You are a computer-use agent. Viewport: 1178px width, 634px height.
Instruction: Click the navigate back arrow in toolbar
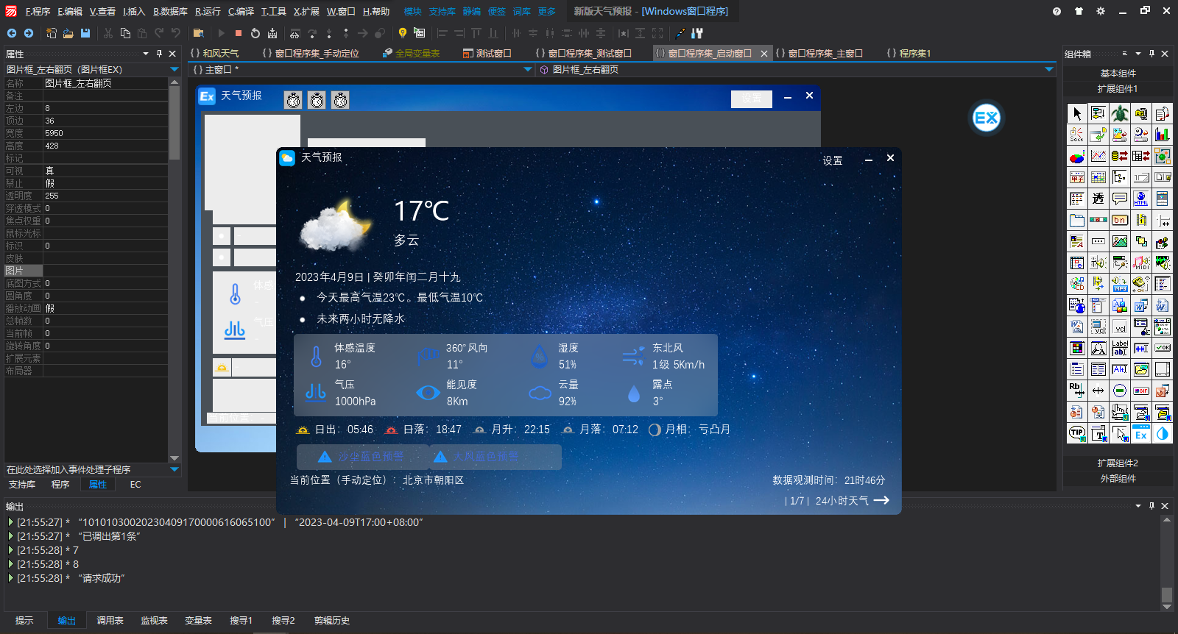pyautogui.click(x=12, y=33)
